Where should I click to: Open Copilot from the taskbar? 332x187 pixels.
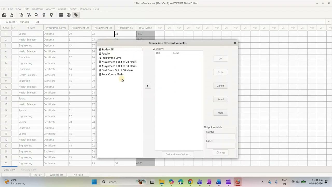point(171,182)
